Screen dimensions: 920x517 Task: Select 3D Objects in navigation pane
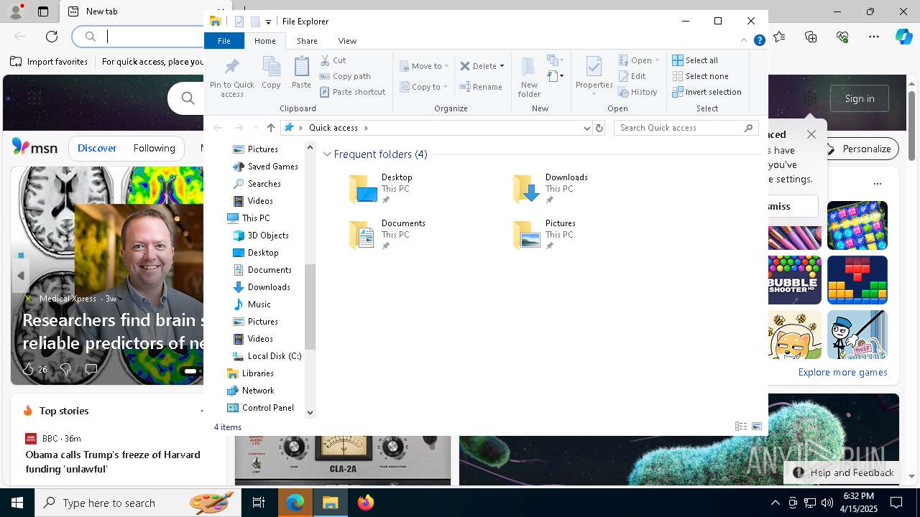tap(261, 236)
